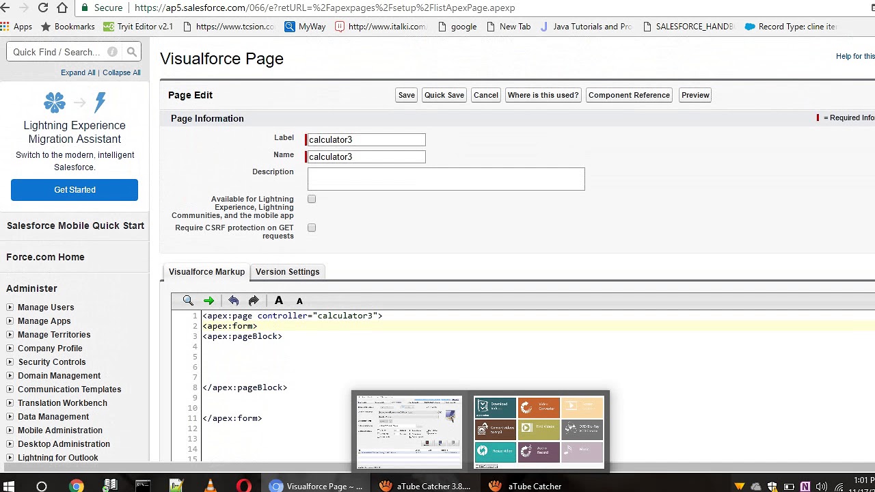Click into the Description text box
875x492 pixels.
pyautogui.click(x=446, y=179)
